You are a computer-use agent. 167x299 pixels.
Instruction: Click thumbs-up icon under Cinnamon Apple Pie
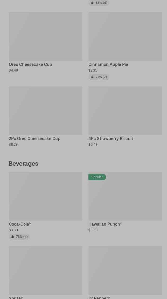[x=92, y=77]
